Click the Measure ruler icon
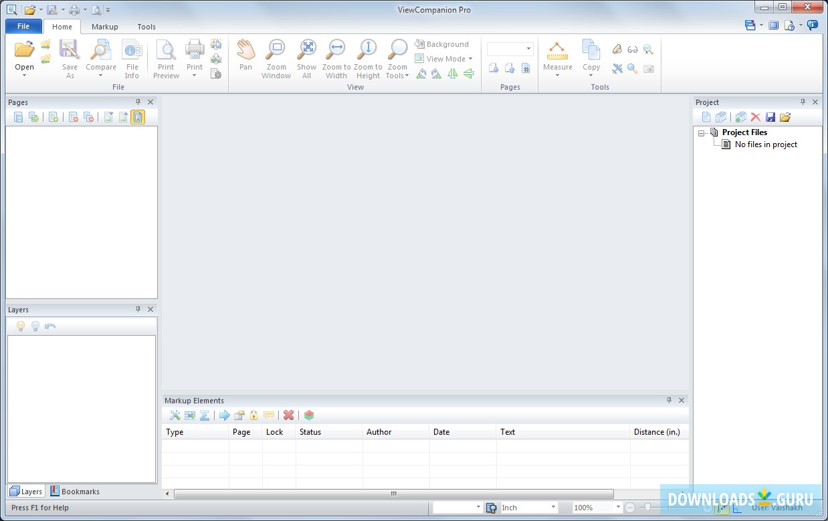828x521 pixels. (x=557, y=50)
